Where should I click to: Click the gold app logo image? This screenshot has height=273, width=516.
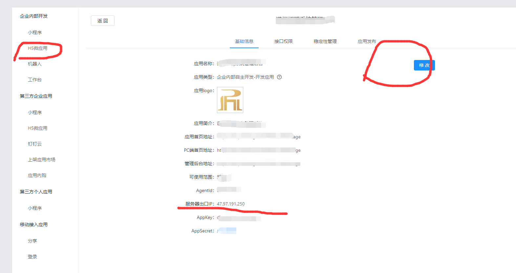230,100
